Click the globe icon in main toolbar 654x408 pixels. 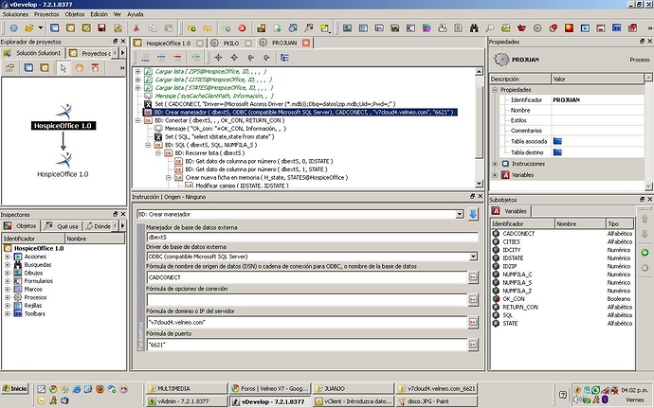click(x=14, y=28)
